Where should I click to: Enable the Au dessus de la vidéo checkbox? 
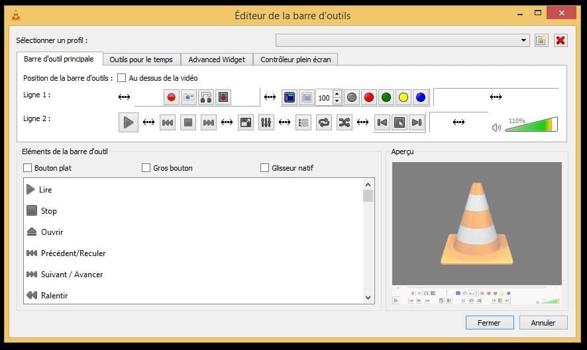click(121, 78)
